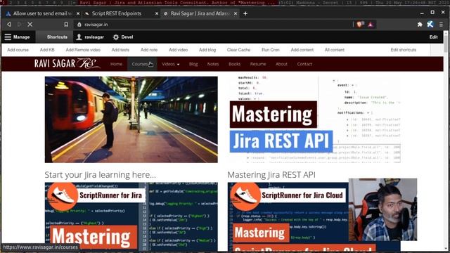Open ScriptRunner for Jira course thumbnail

click(x=131, y=216)
